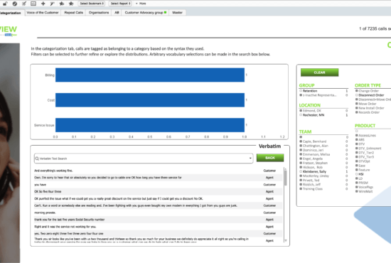Click the add bookmark star icon
The image size is (391, 263).
62,4
